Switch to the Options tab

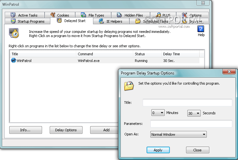tap(192, 15)
